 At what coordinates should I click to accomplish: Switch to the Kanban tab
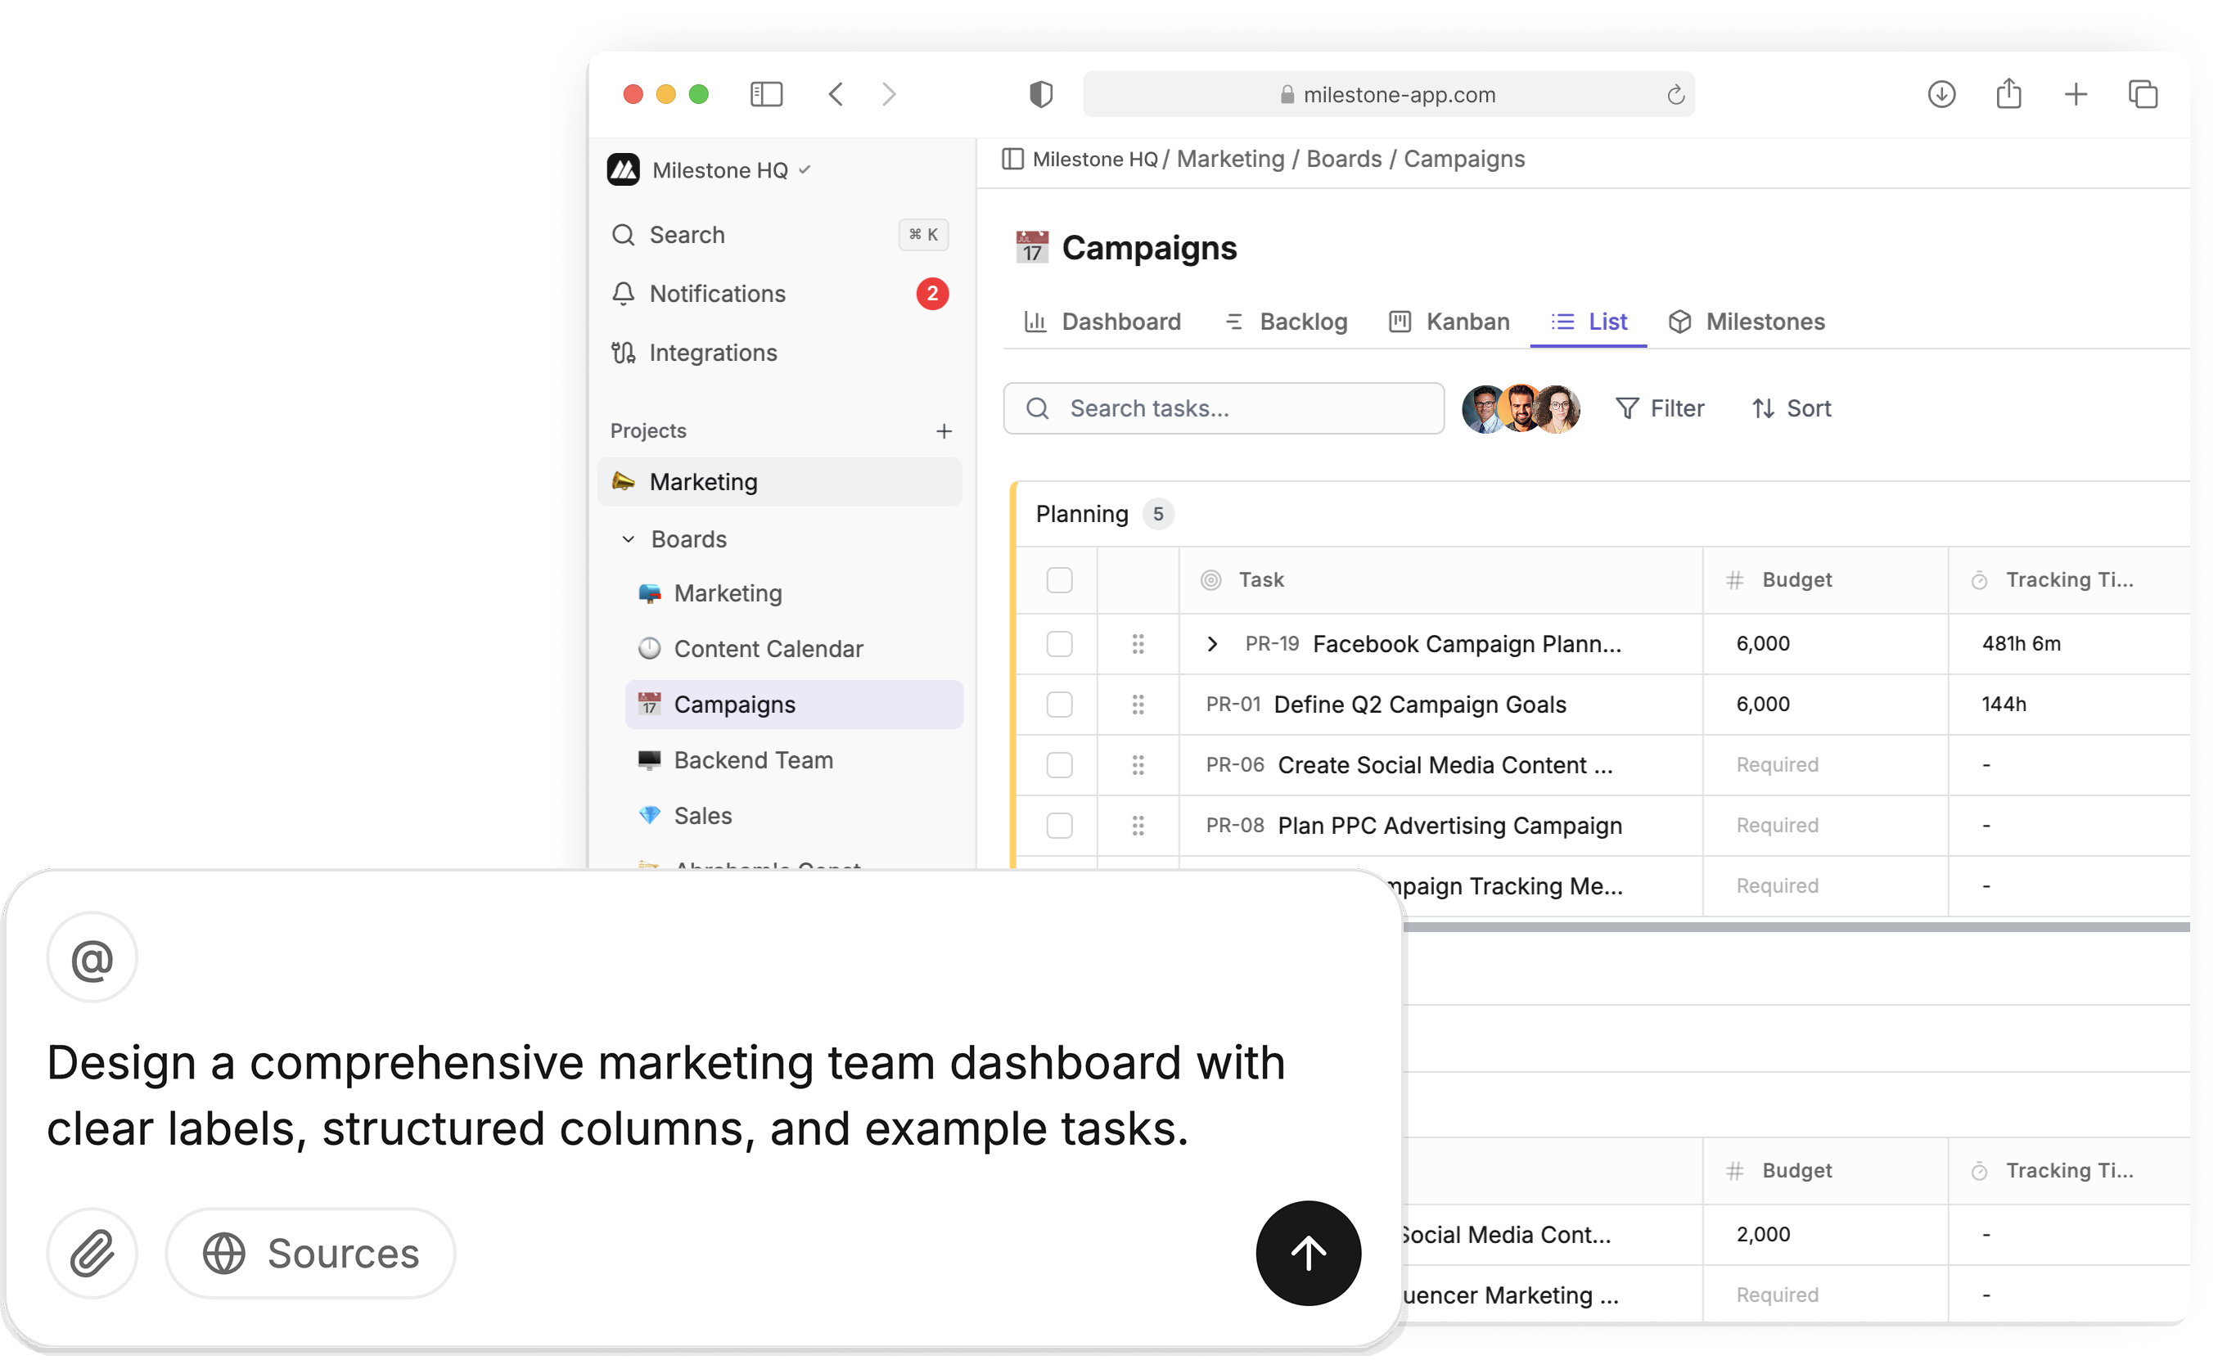tap(1449, 322)
